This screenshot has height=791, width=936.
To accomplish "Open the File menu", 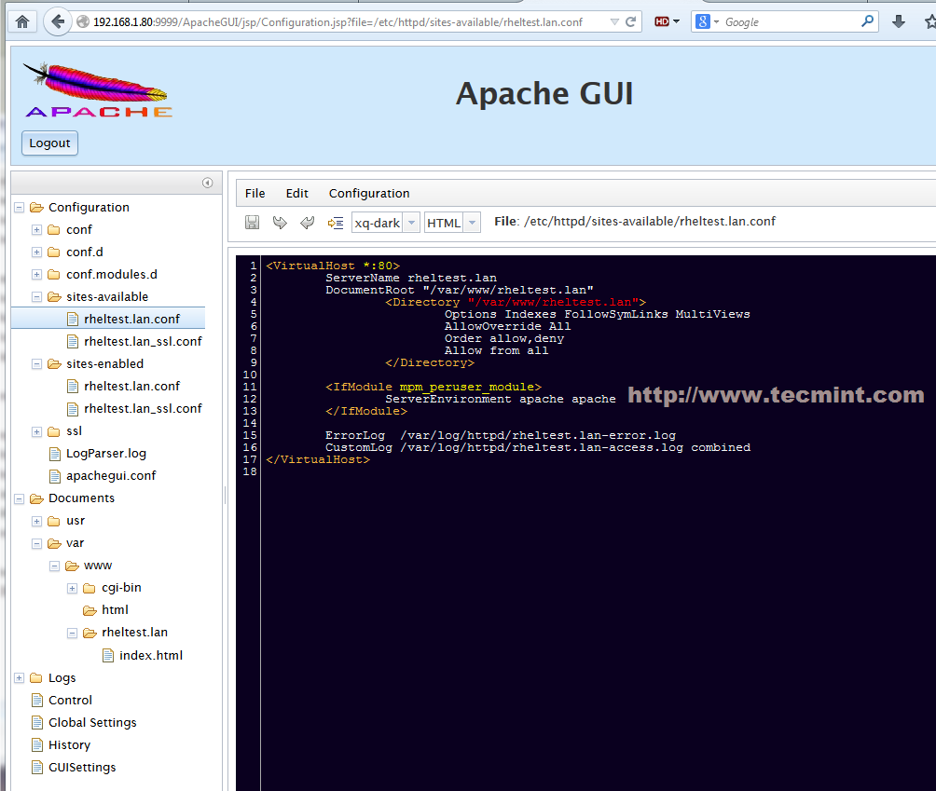I will tap(255, 194).
